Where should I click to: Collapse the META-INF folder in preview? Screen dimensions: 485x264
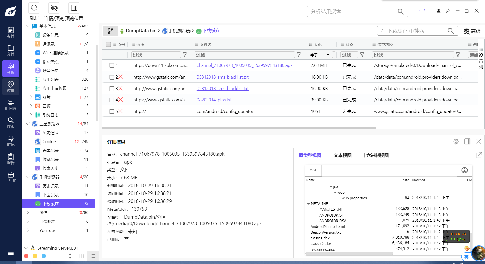click(309, 204)
